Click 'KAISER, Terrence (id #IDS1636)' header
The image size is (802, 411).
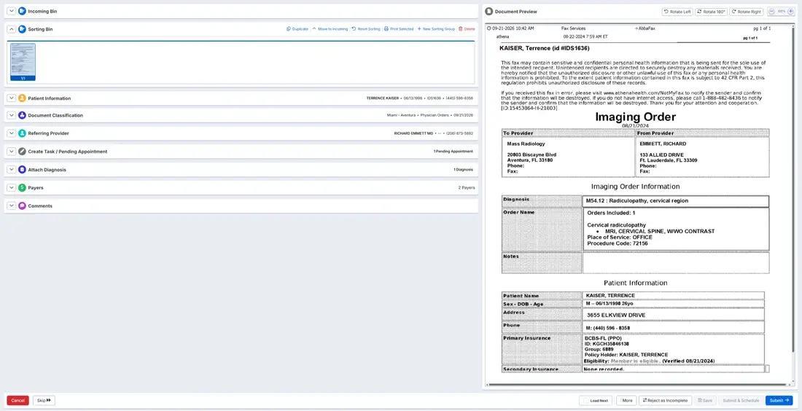[x=544, y=49]
